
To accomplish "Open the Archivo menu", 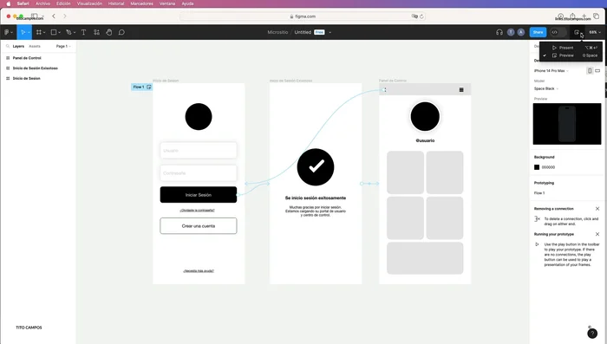I will tap(43, 3).
